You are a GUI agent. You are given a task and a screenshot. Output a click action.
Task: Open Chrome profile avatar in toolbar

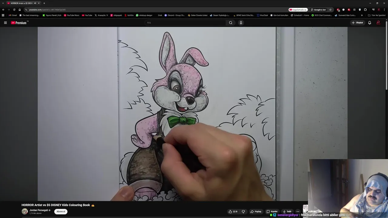point(379,10)
